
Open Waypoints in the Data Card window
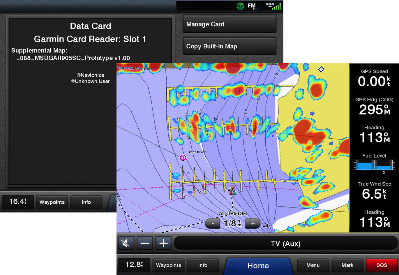coord(52,202)
